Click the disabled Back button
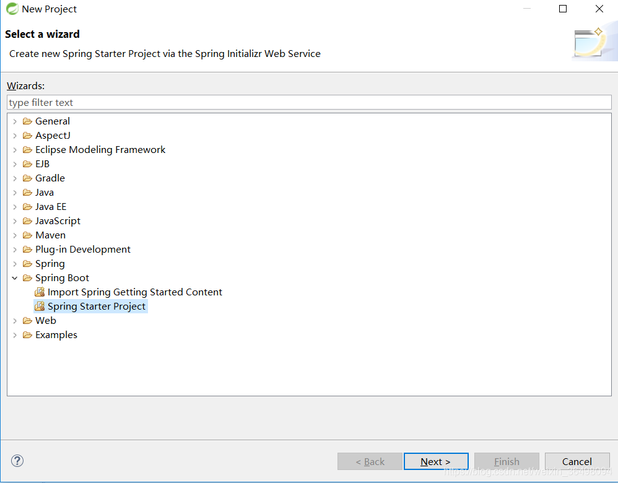618x483 pixels. [x=370, y=461]
